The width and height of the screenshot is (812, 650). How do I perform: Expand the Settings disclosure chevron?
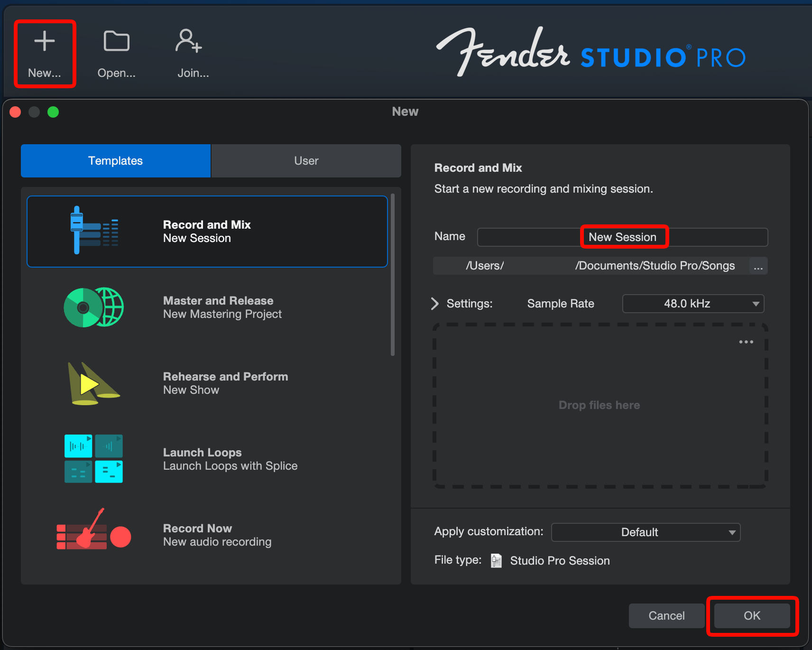(x=434, y=304)
